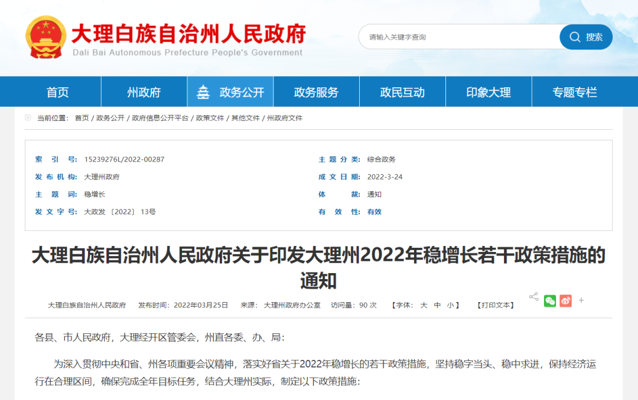Share to WeChat via green icon

point(550,301)
